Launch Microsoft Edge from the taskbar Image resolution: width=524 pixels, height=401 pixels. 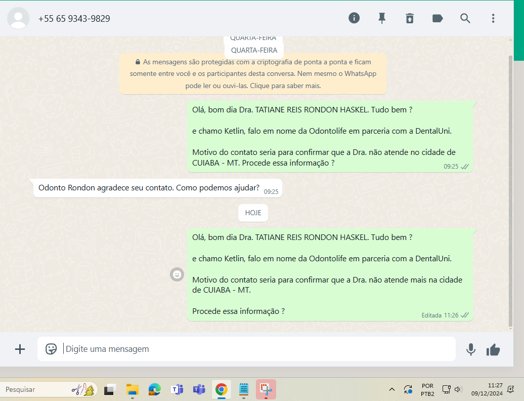click(154, 390)
